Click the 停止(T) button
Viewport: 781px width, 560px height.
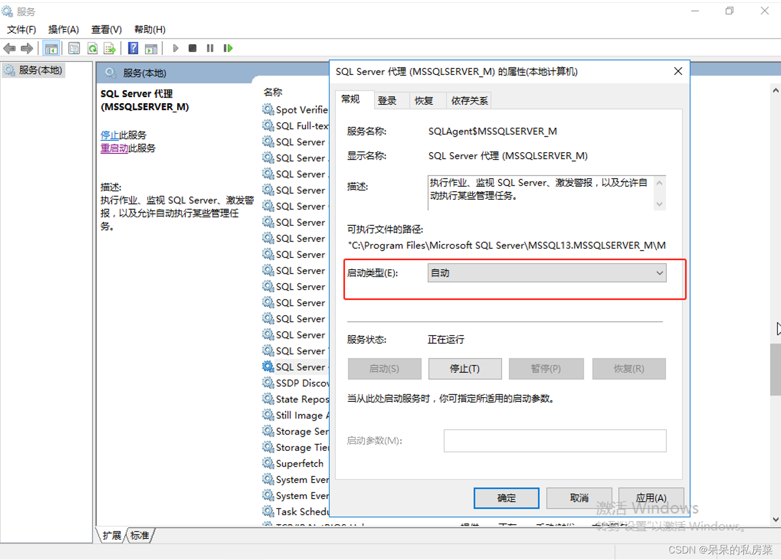point(465,369)
